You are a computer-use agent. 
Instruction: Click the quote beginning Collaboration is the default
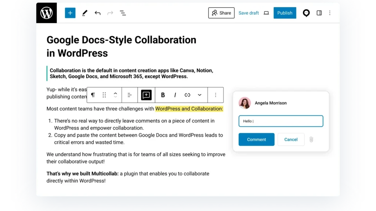pos(131,73)
